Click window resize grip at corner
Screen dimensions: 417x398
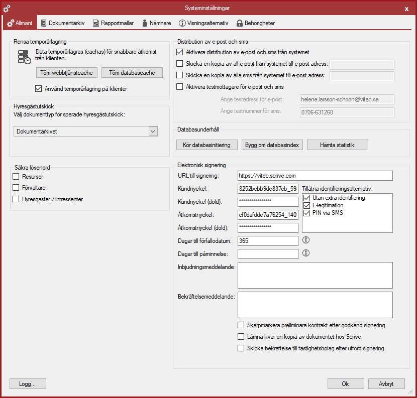pyautogui.click(x=410, y=392)
